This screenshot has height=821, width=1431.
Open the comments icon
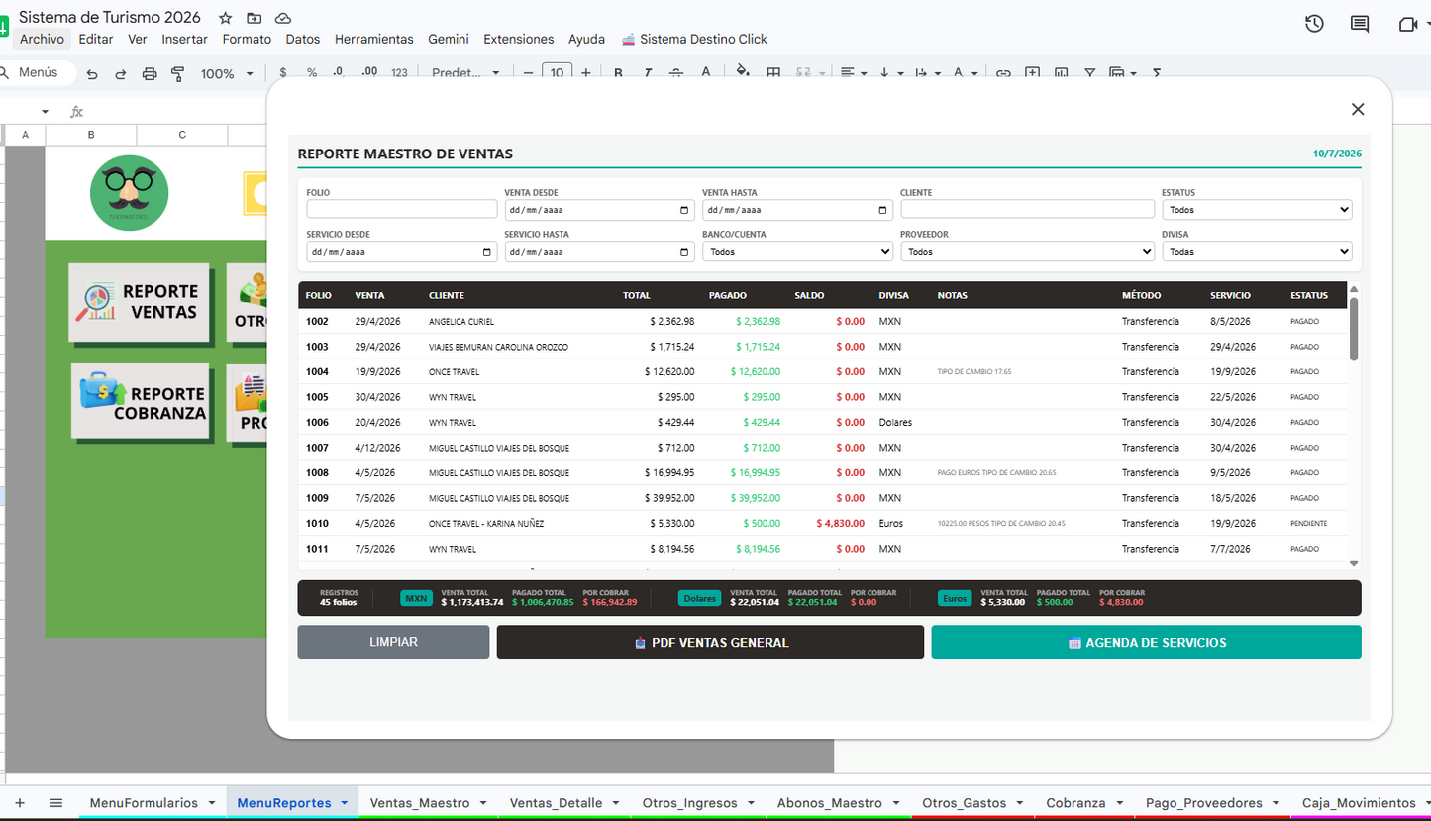click(1360, 24)
